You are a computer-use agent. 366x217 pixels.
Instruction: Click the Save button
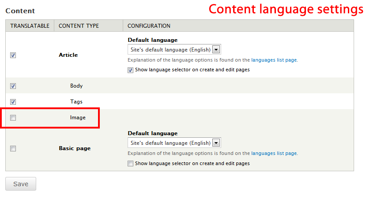pyautogui.click(x=21, y=184)
